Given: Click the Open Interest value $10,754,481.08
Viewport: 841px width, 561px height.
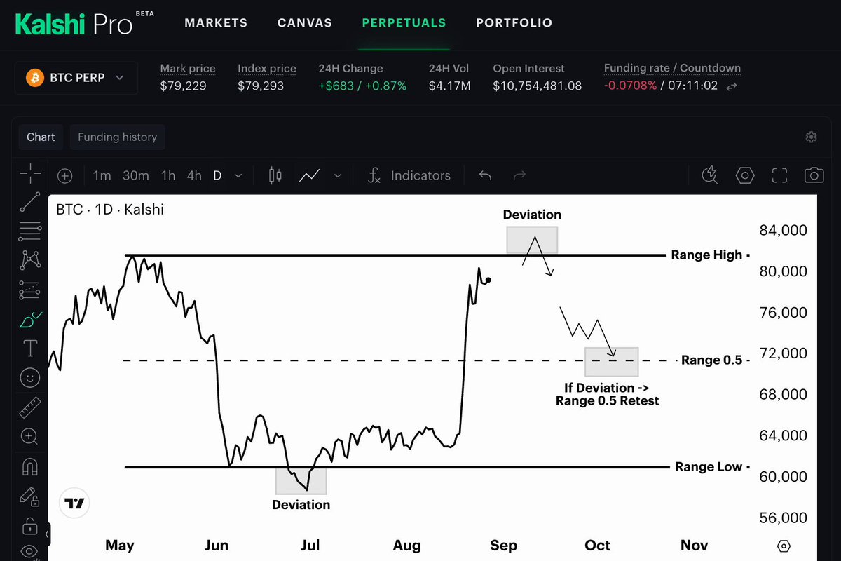Looking at the screenshot, I should coord(538,86).
